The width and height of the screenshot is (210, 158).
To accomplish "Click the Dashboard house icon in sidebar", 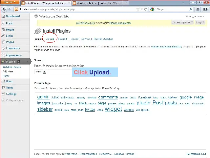I will point(3,16).
